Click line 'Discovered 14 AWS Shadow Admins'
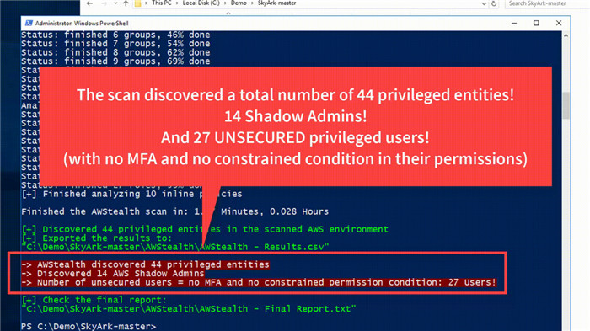590x331 pixels. pos(113,273)
